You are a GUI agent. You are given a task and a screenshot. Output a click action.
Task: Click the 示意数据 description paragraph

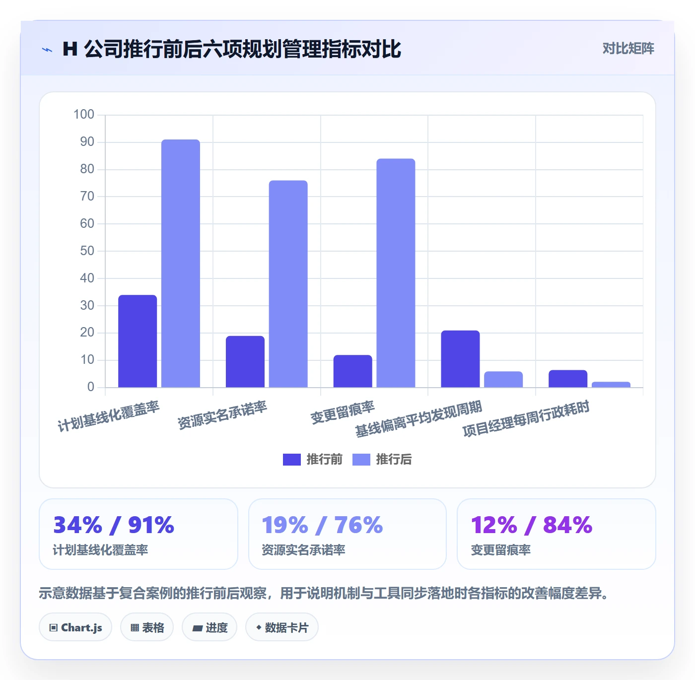point(325,593)
